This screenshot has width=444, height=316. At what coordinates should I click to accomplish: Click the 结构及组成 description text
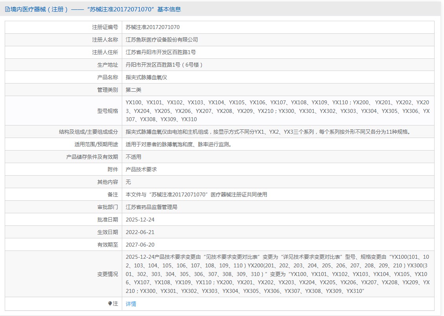[268, 132]
